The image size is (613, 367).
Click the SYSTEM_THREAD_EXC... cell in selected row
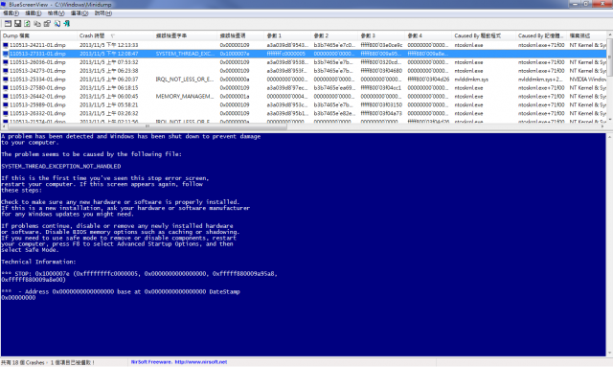(x=185, y=54)
